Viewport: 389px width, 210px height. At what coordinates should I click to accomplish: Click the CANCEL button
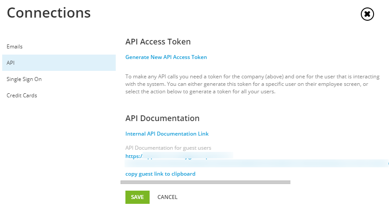pyautogui.click(x=168, y=197)
